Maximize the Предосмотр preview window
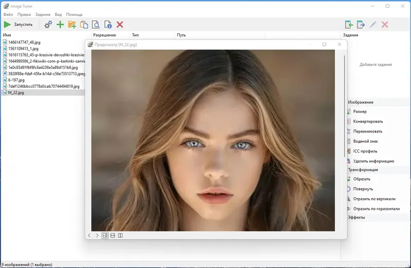Viewport: 411px width, 268px height. coord(324,45)
